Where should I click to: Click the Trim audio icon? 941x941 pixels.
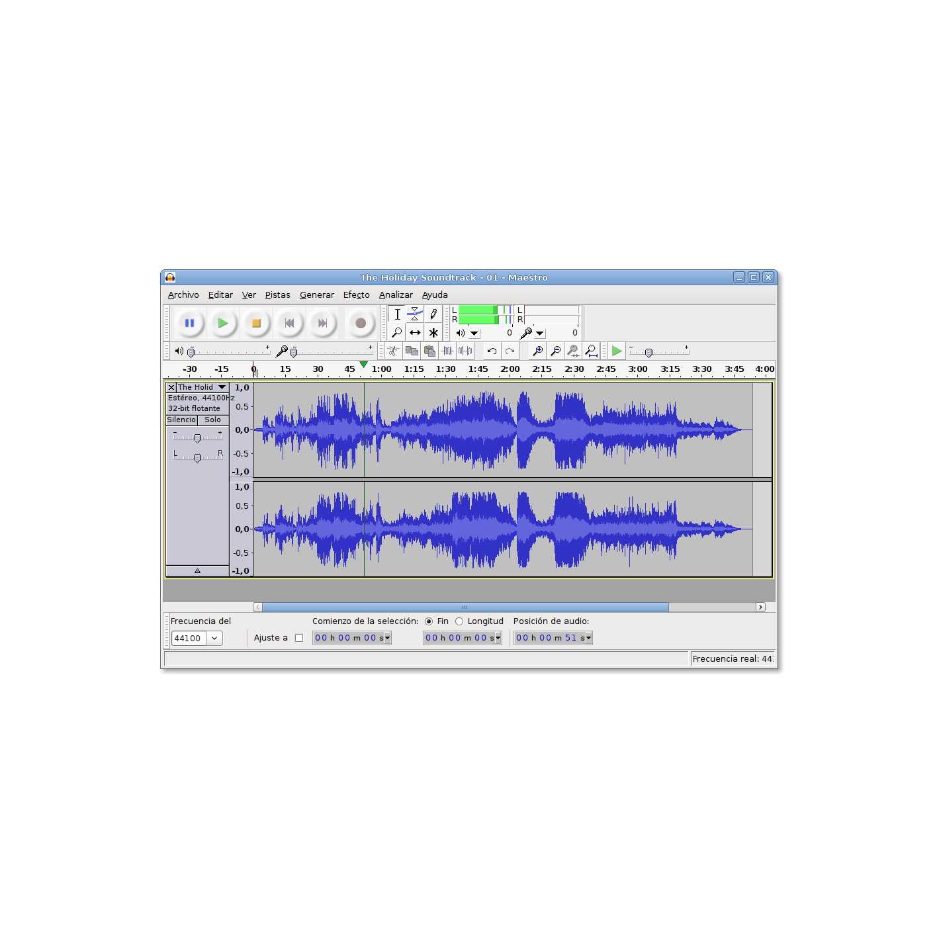pyautogui.click(x=447, y=351)
